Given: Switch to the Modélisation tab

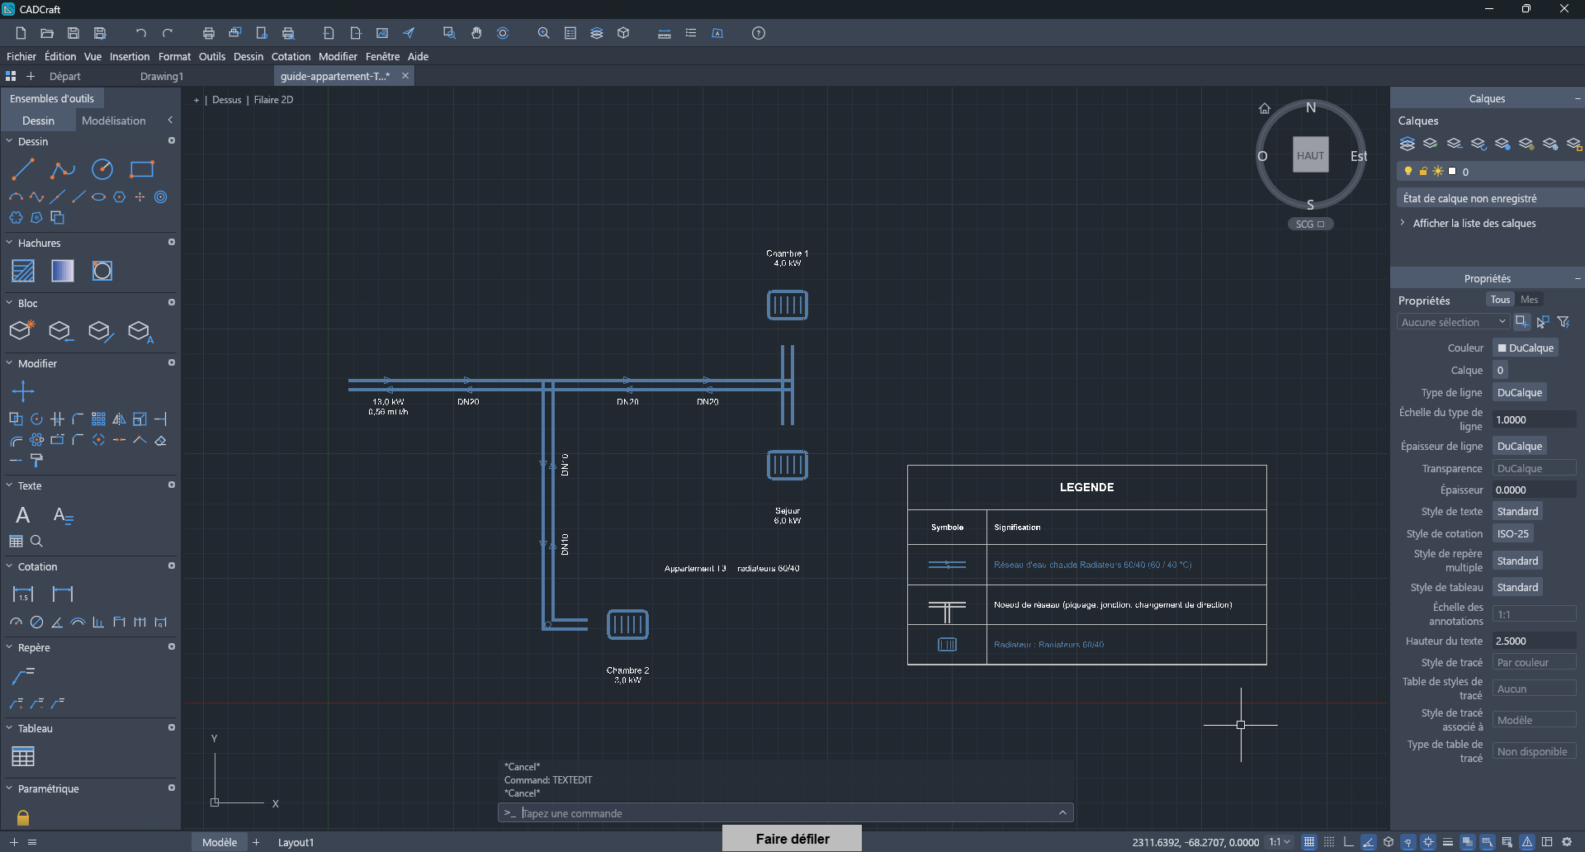Looking at the screenshot, I should tap(114, 121).
